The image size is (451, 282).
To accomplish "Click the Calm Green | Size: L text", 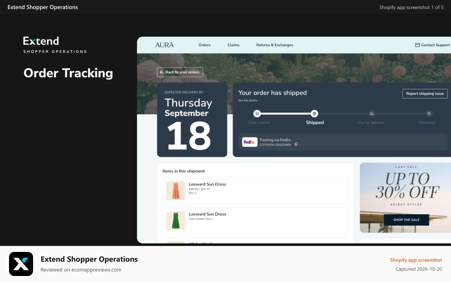I will (x=201, y=219).
